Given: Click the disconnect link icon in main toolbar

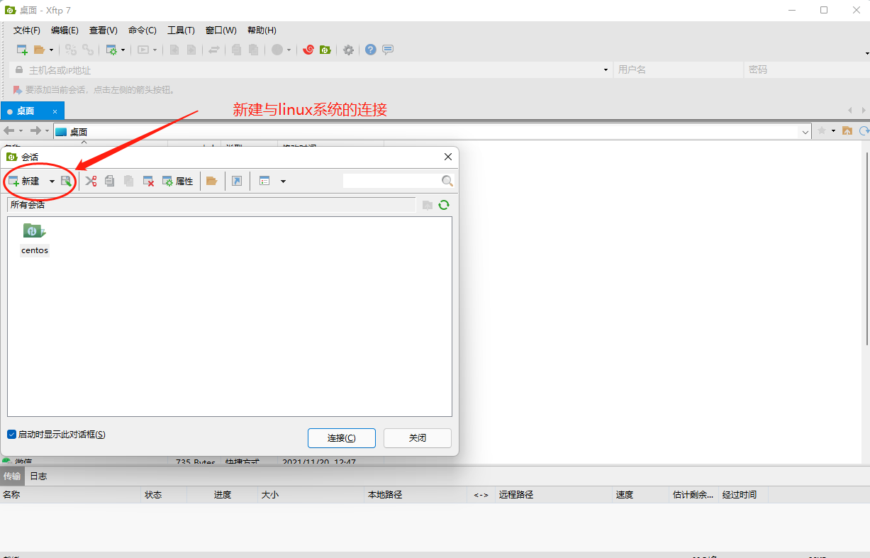Looking at the screenshot, I should 88,50.
